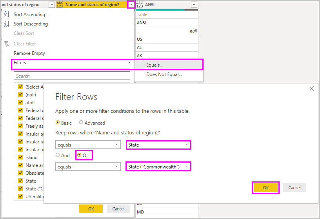The width and height of the screenshot is (320, 219).
Task: Expand the Filters submenu arrow
Action: pyautogui.click(x=129, y=62)
